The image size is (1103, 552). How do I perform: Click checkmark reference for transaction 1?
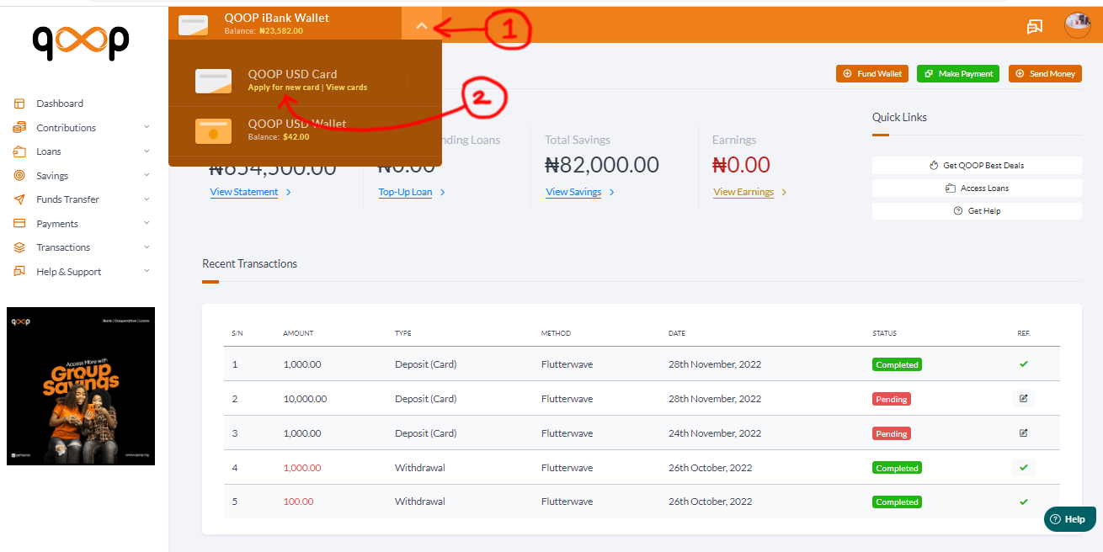coord(1023,364)
